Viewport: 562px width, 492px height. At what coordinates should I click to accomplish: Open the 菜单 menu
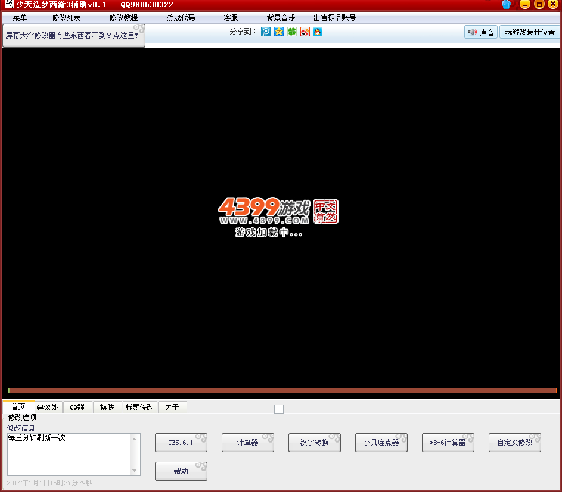[x=20, y=17]
